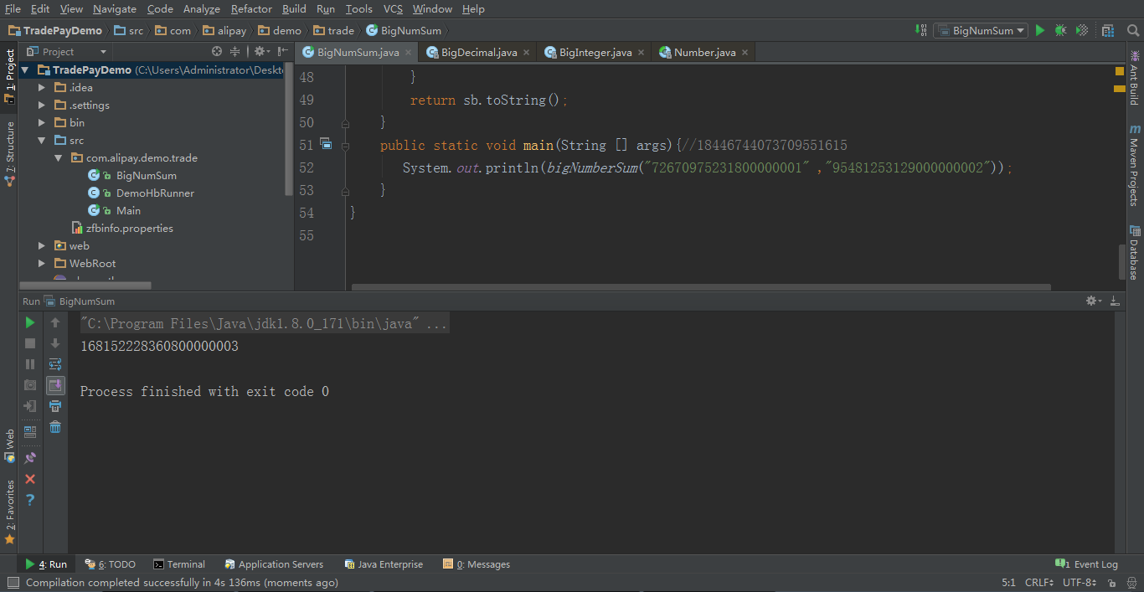Open the Event Log
The image size is (1144, 592).
(x=1086, y=564)
